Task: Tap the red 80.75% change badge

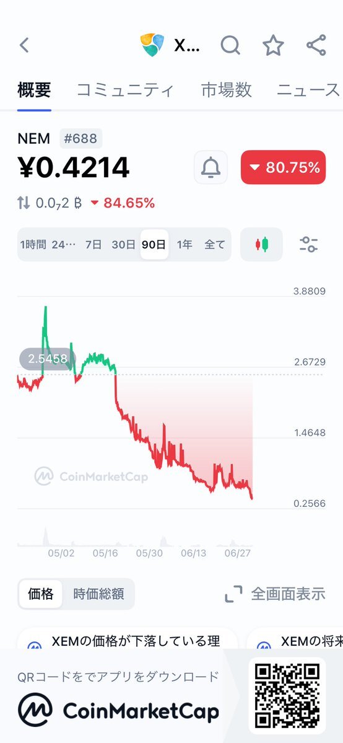Action: coord(284,167)
